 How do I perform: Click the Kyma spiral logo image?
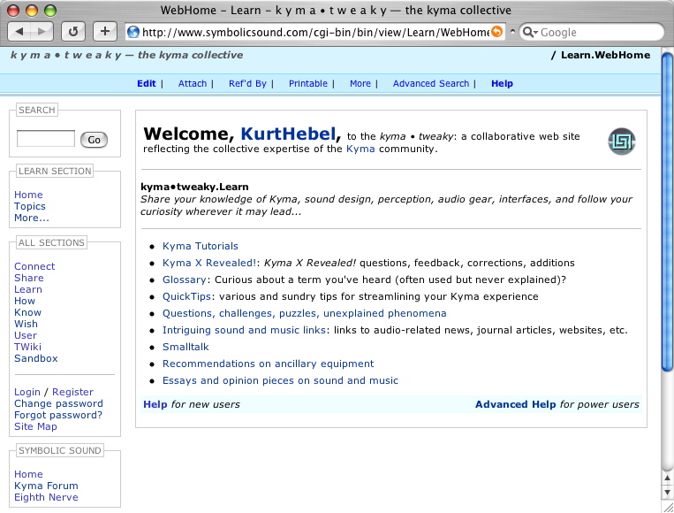(x=622, y=142)
